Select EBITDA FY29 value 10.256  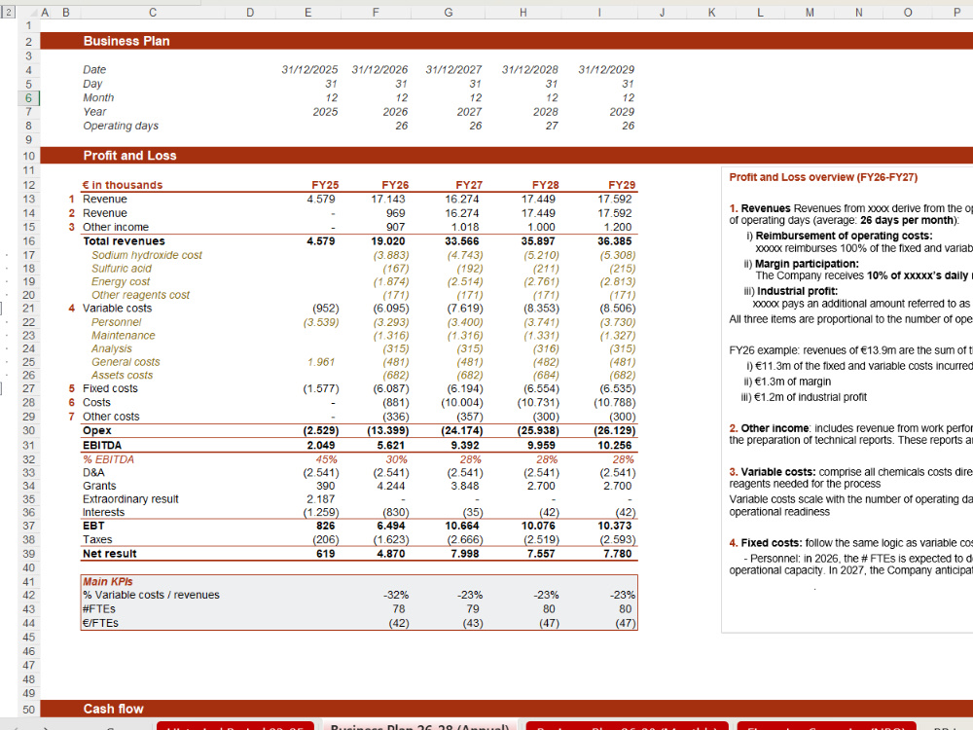click(615, 446)
